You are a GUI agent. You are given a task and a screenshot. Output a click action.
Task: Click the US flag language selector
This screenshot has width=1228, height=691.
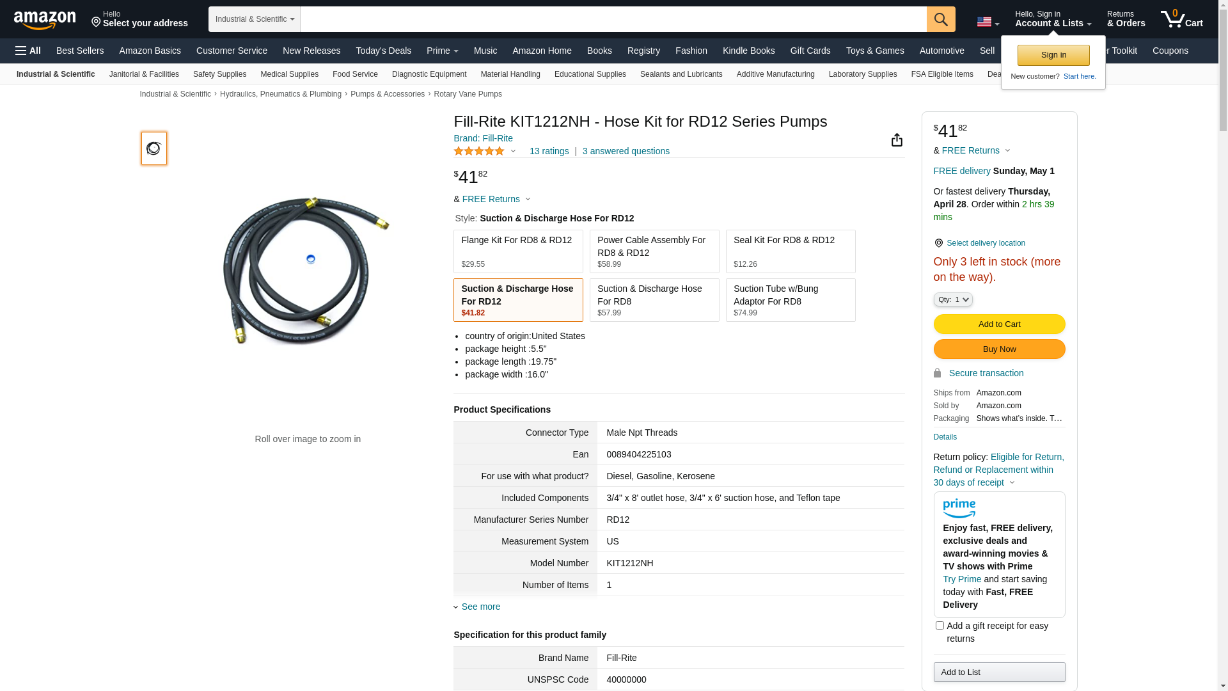(x=988, y=22)
